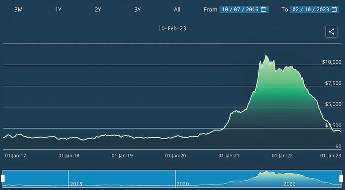Click the To date field 02/10/2023
The height and width of the screenshot is (190, 345).
coord(314,9)
